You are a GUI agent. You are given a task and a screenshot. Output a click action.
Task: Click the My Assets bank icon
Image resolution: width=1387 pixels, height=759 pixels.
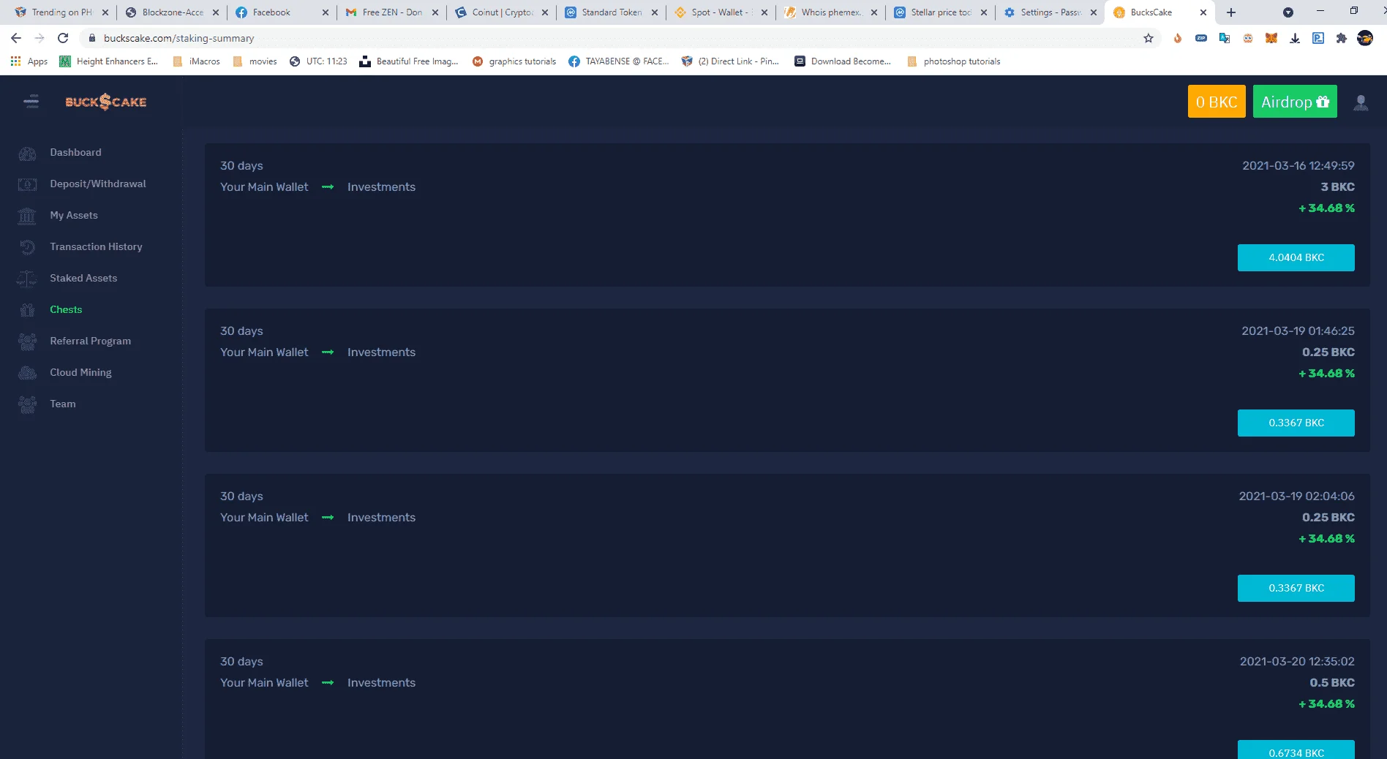pos(28,216)
